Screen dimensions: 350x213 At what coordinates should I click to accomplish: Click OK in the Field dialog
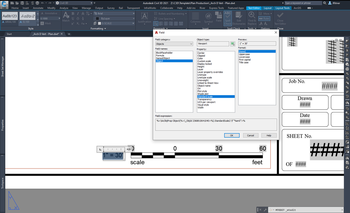coord(232,135)
